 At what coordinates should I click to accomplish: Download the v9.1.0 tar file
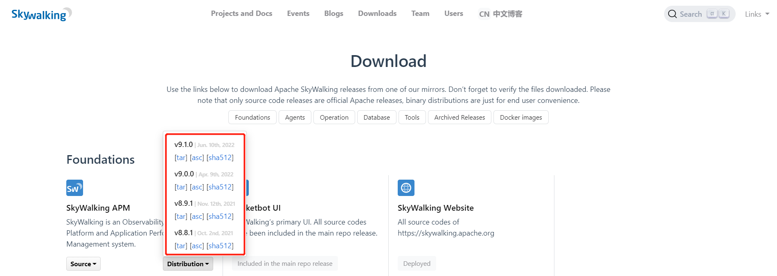(x=181, y=158)
